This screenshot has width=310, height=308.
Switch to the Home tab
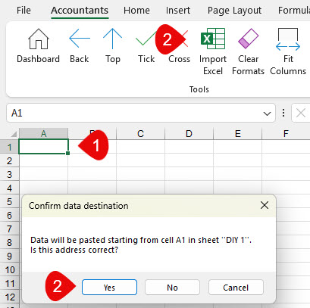136,11
